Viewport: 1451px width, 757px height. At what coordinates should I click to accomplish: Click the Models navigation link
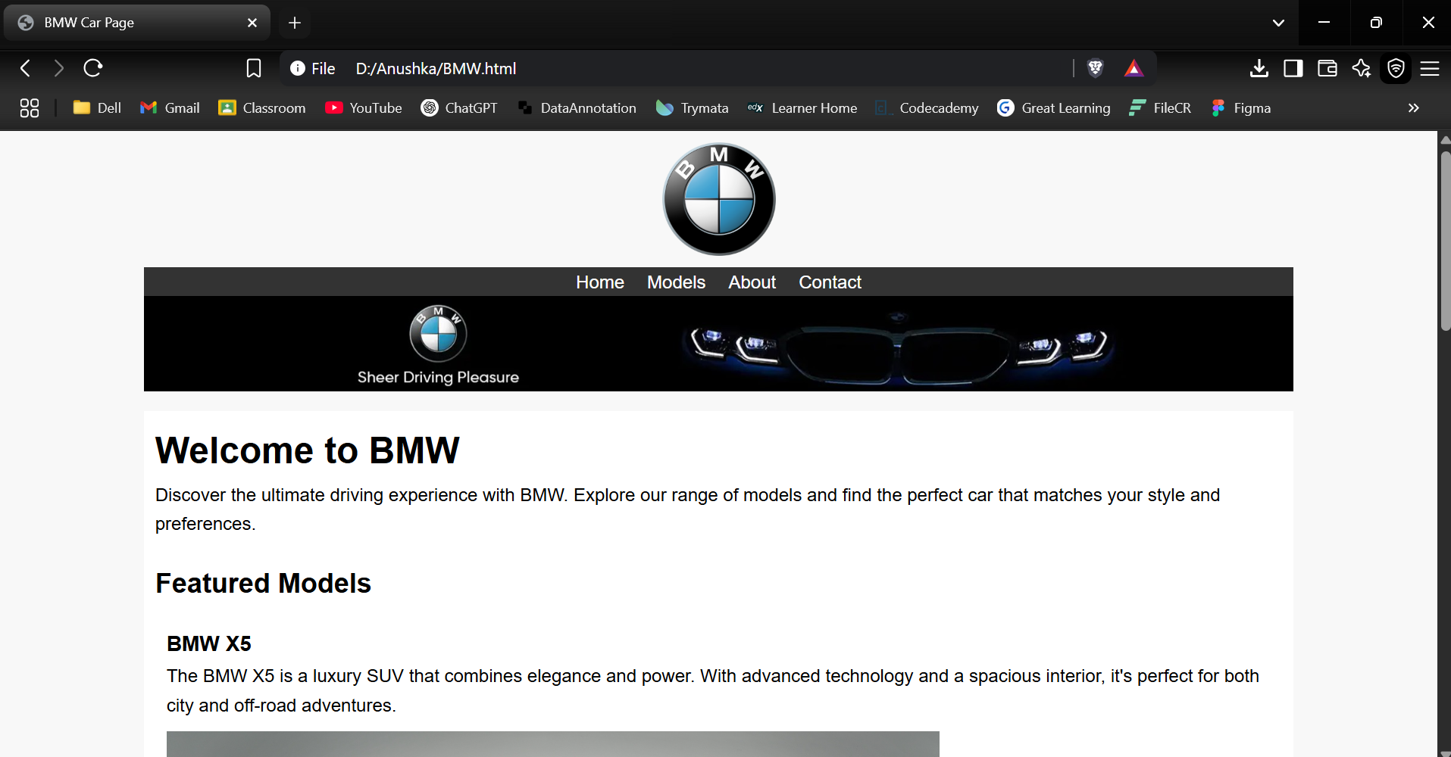(x=676, y=282)
